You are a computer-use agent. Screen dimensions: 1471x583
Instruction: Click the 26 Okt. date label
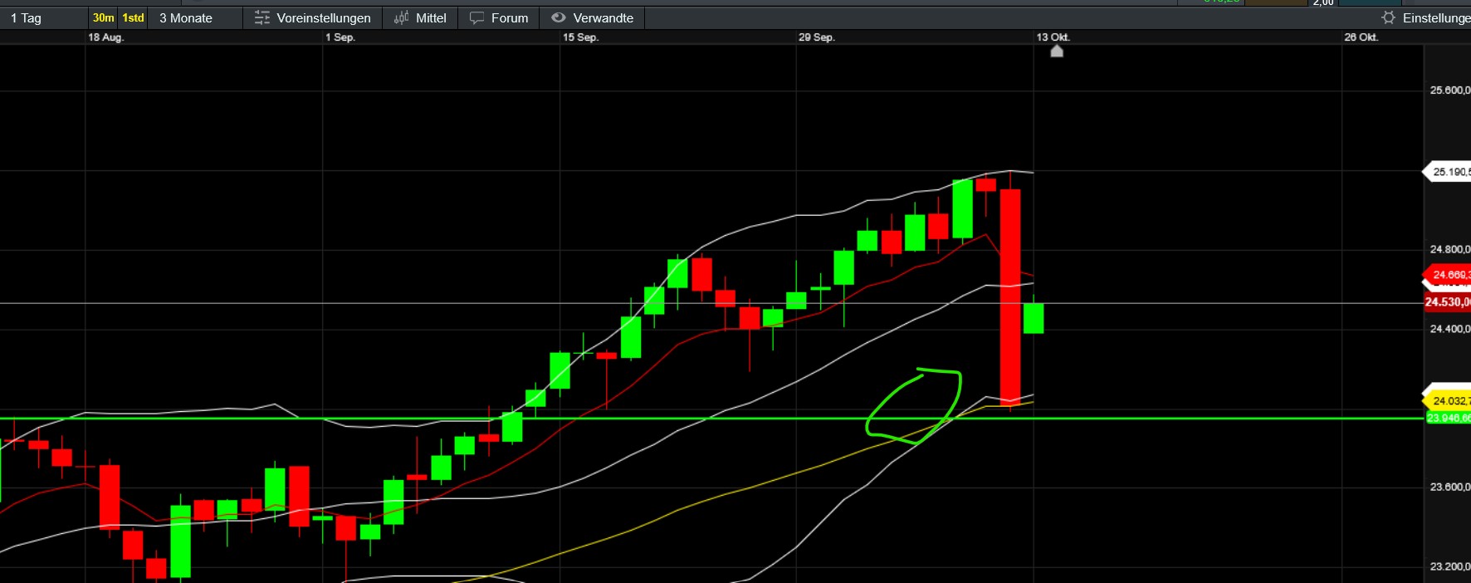point(1361,37)
